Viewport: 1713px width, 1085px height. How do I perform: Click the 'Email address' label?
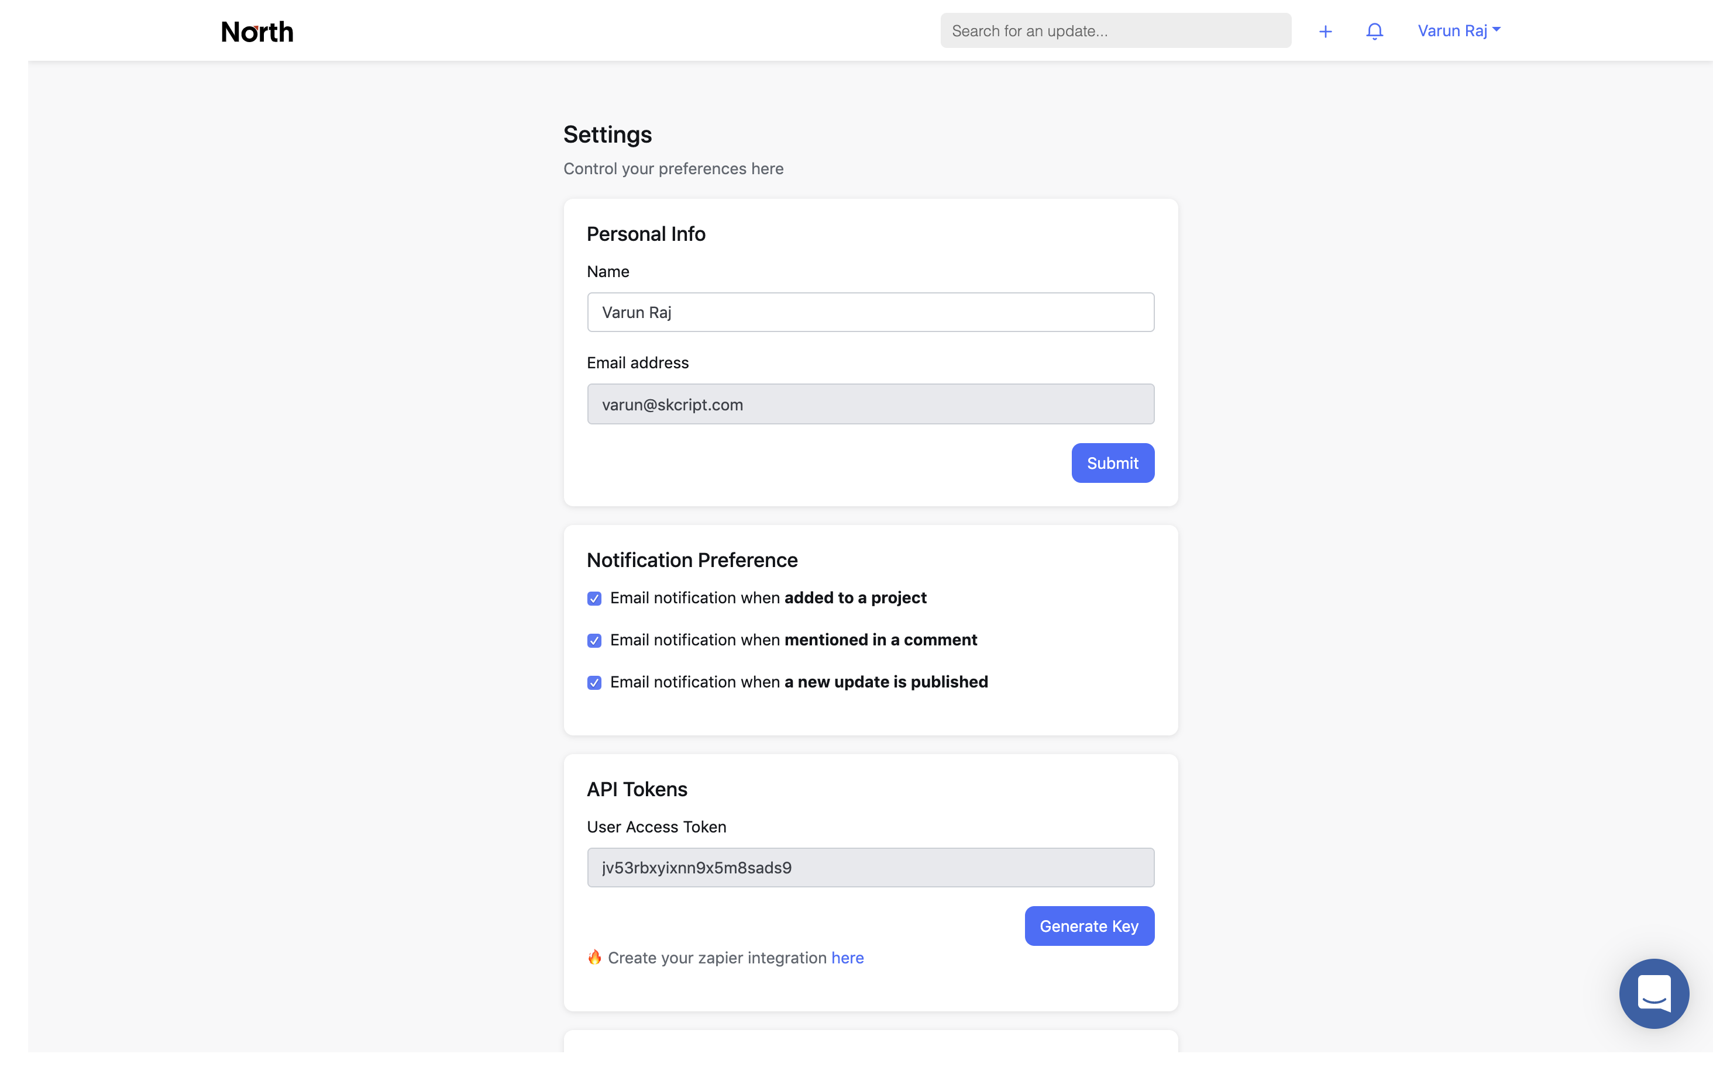[637, 362]
